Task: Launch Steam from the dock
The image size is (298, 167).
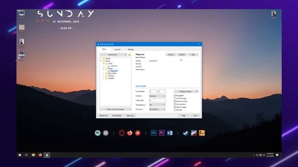Action: (x=185, y=133)
